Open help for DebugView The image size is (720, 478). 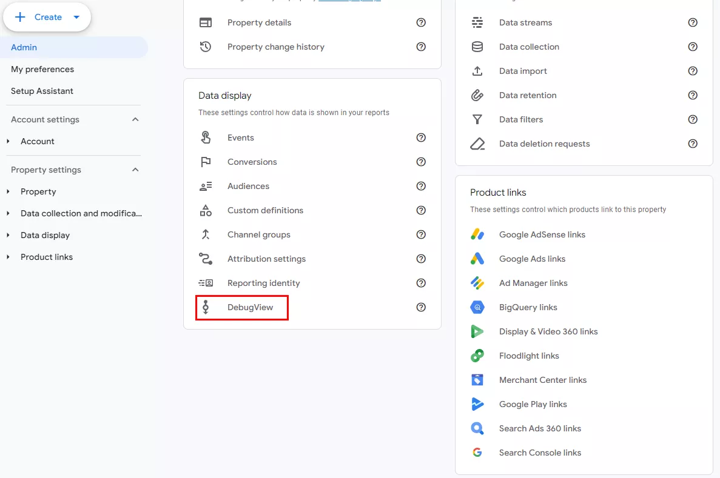click(x=420, y=307)
